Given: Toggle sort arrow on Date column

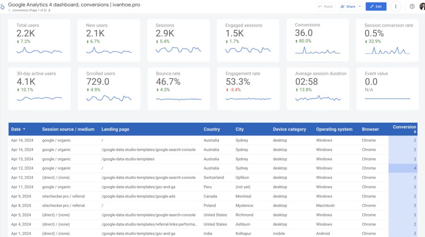Looking at the screenshot, I should coord(24,129).
